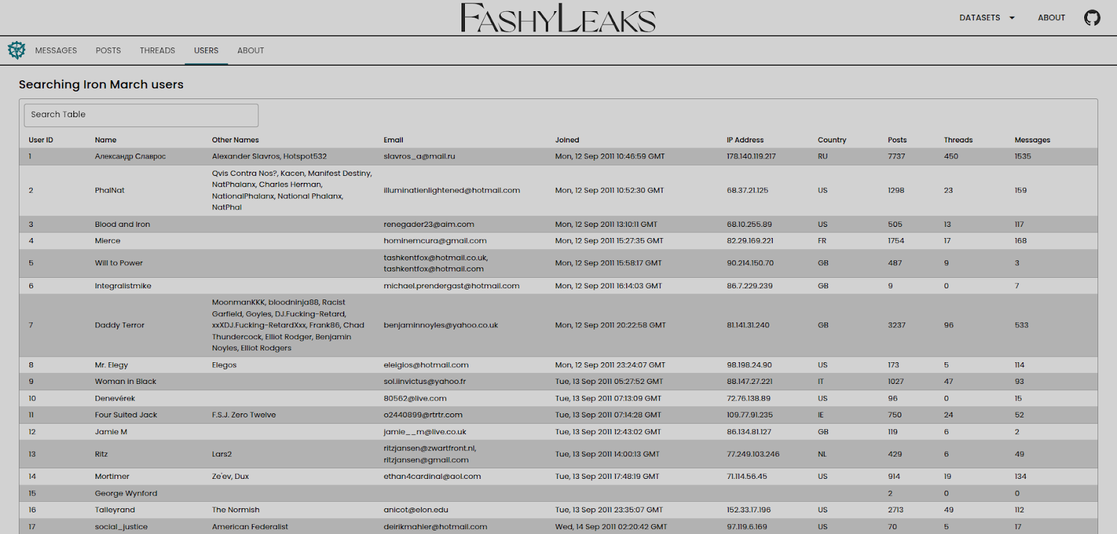Open the top-right About link
Viewport: 1117px width, 534px height.
click(x=1051, y=17)
